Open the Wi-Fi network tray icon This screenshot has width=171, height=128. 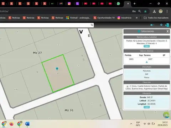[145, 124]
